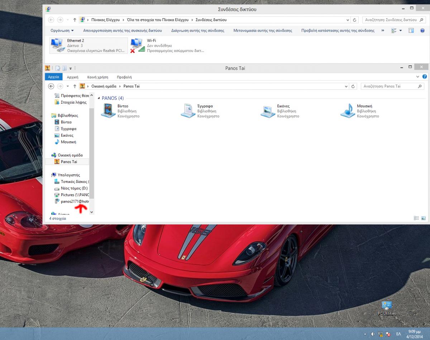Screen dimensions: 430x340
Task: Go up one level in Network Connections
Action: (x=75, y=20)
